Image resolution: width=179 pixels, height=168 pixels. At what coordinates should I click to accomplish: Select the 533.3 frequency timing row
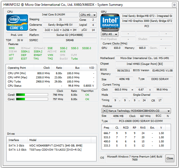pyautogui.click(x=136, y=137)
